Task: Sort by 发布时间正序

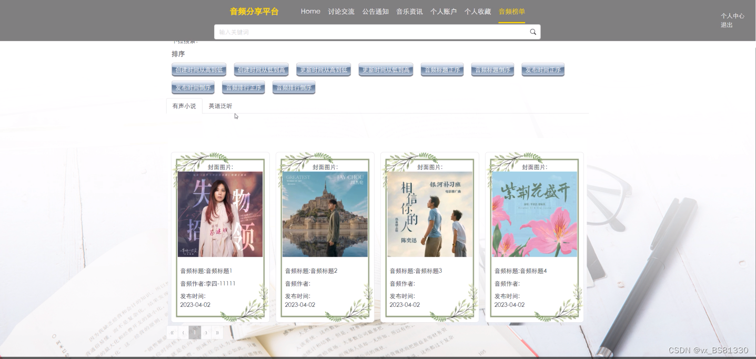Action: click(543, 70)
